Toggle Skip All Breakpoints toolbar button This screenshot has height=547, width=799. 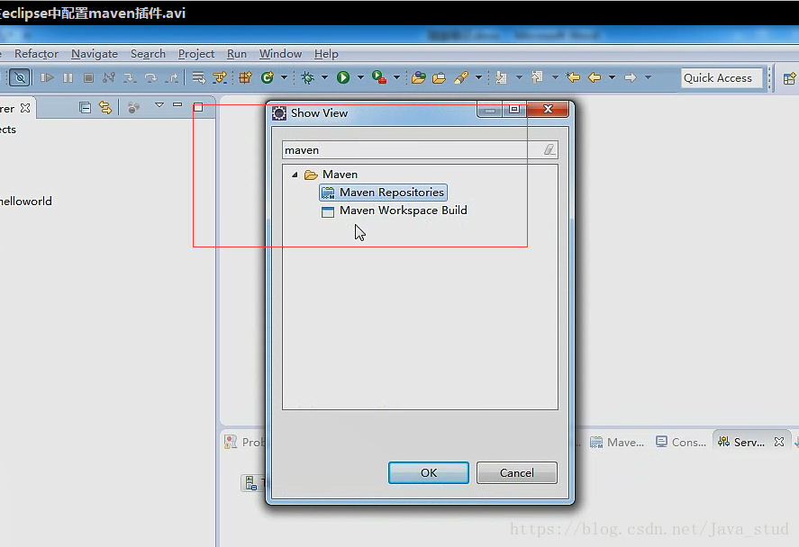point(20,78)
